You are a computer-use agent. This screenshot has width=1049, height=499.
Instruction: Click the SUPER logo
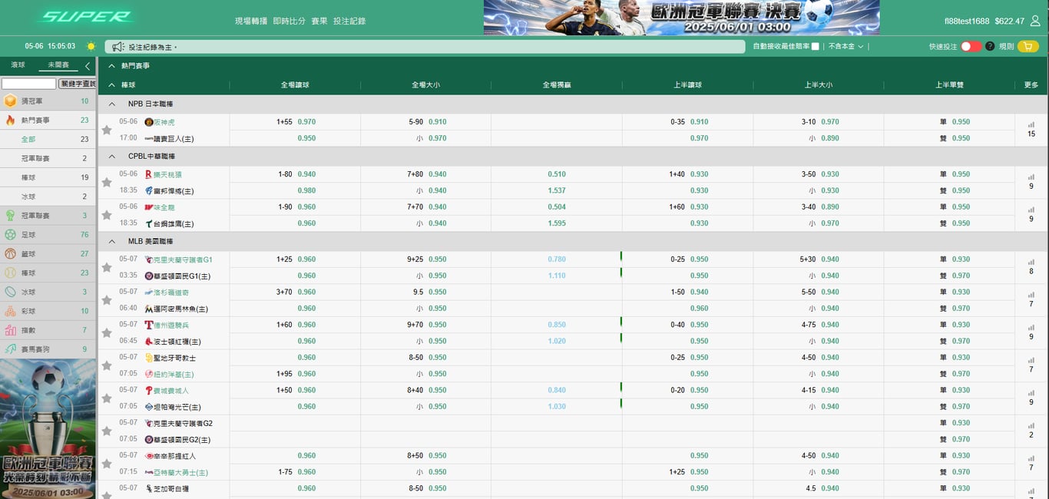[86, 16]
